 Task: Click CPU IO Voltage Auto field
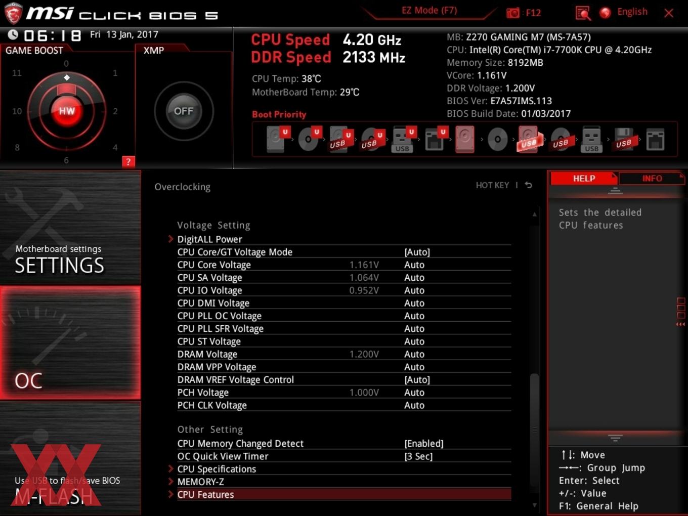pos(414,290)
